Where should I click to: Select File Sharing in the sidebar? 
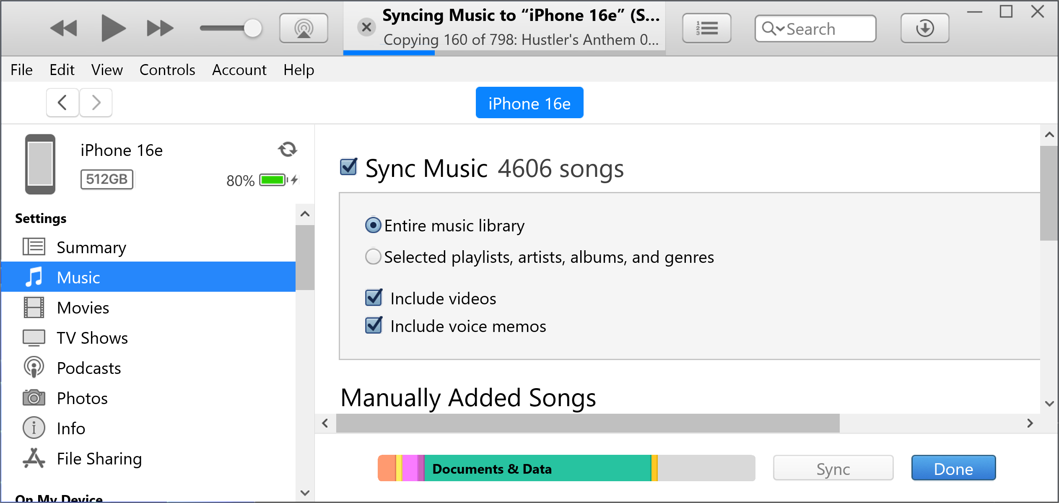(148, 459)
